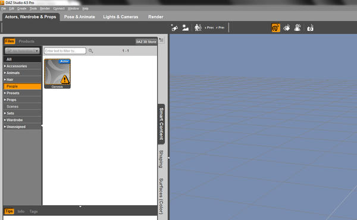The width and height of the screenshot is (357, 220).
Task: Click the DAZ 3D Store button
Action: click(x=146, y=42)
